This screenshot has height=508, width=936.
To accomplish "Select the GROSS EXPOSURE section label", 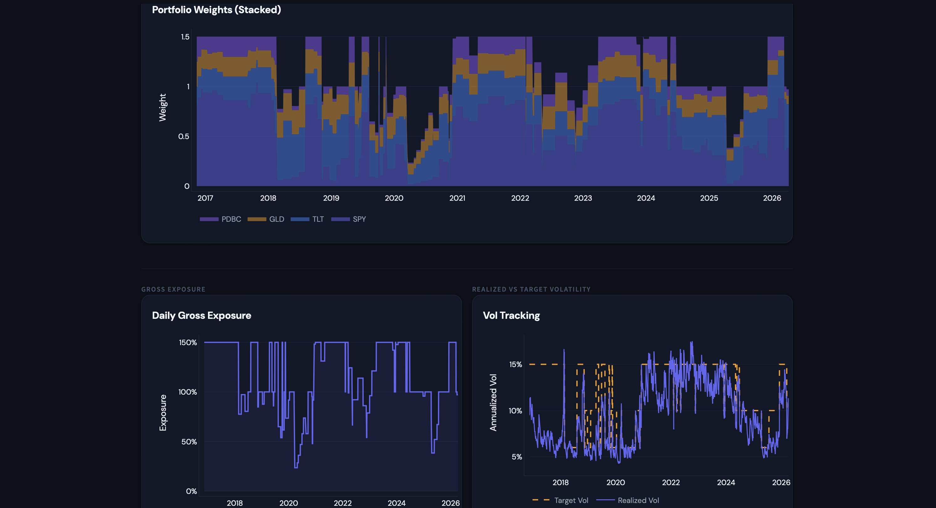I will [173, 289].
